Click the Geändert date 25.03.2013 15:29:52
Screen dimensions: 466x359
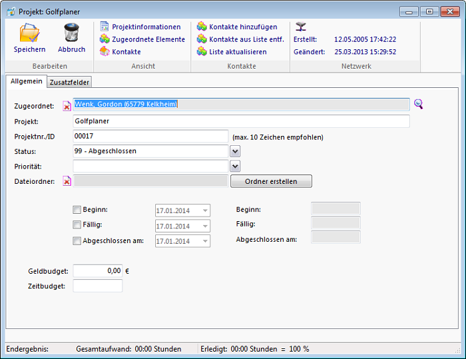click(x=365, y=52)
